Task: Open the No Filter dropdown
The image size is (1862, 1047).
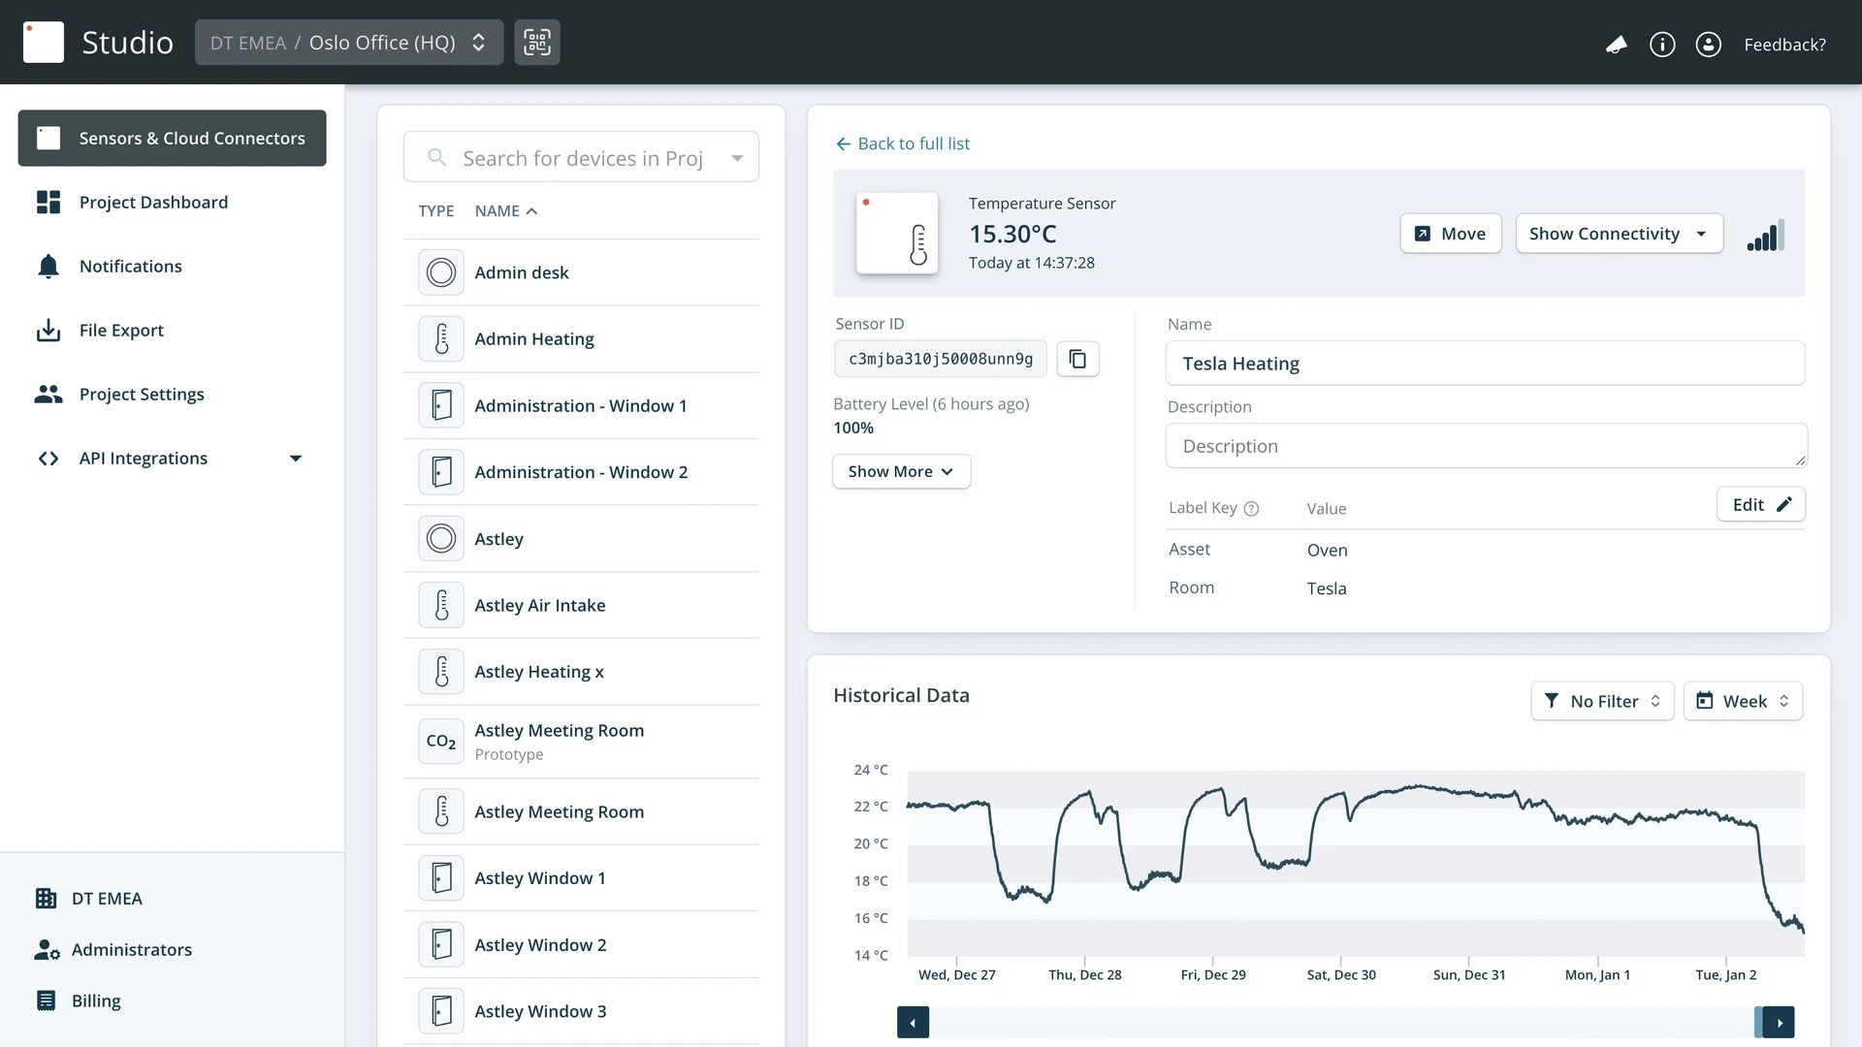Action: (x=1602, y=701)
